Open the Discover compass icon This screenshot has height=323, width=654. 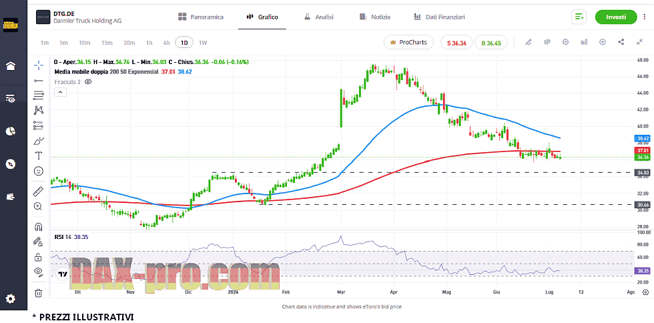pos(11,164)
